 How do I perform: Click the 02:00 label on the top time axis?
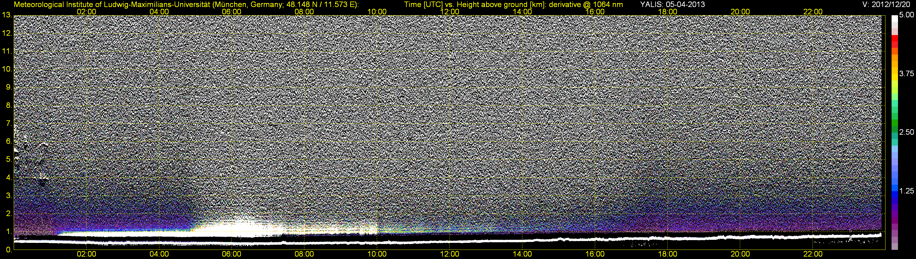pos(86,12)
